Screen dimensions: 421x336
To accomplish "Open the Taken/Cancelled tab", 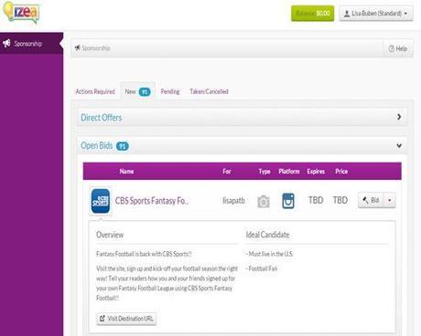I will 209,91.
